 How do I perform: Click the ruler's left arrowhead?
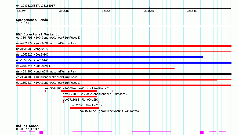[x=17, y=8]
